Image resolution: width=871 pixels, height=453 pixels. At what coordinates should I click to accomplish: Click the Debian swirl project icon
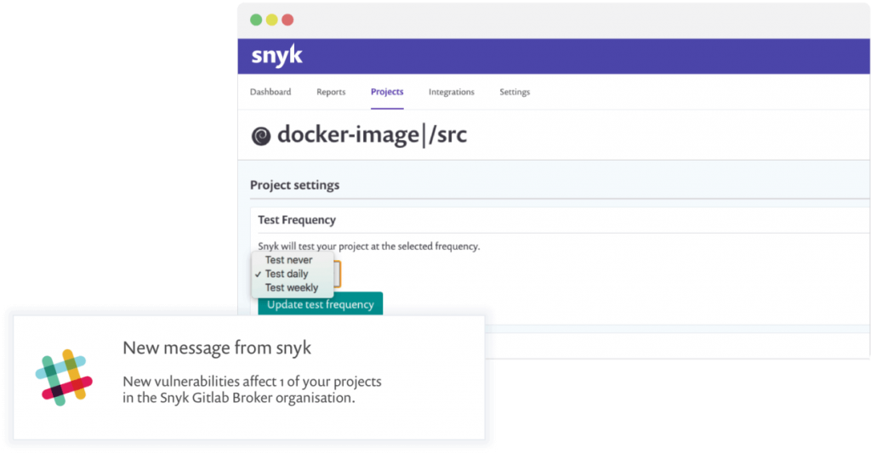[261, 136]
